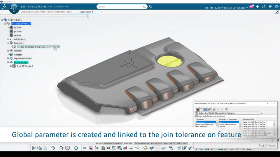Click the Share arrow icon in top bar
Image resolution: width=280 pixels, height=157 pixels.
click(x=264, y=7)
